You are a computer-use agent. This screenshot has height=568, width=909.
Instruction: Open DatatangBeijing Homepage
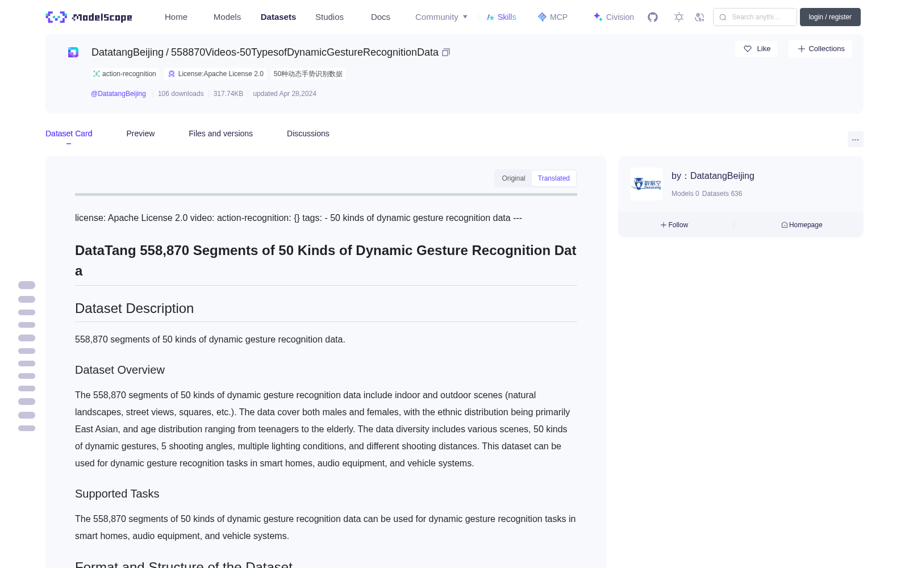point(802,225)
